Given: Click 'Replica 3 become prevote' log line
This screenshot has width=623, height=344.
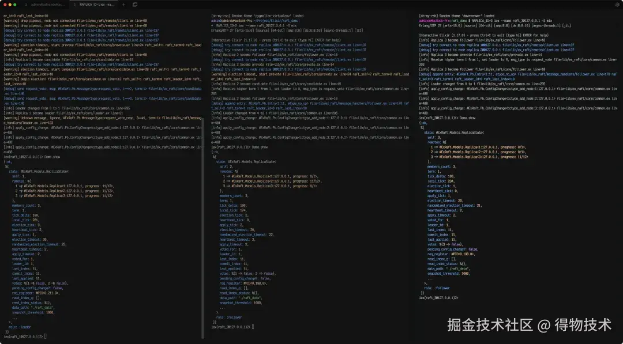Looking at the screenshot, I should click(x=481, y=55).
